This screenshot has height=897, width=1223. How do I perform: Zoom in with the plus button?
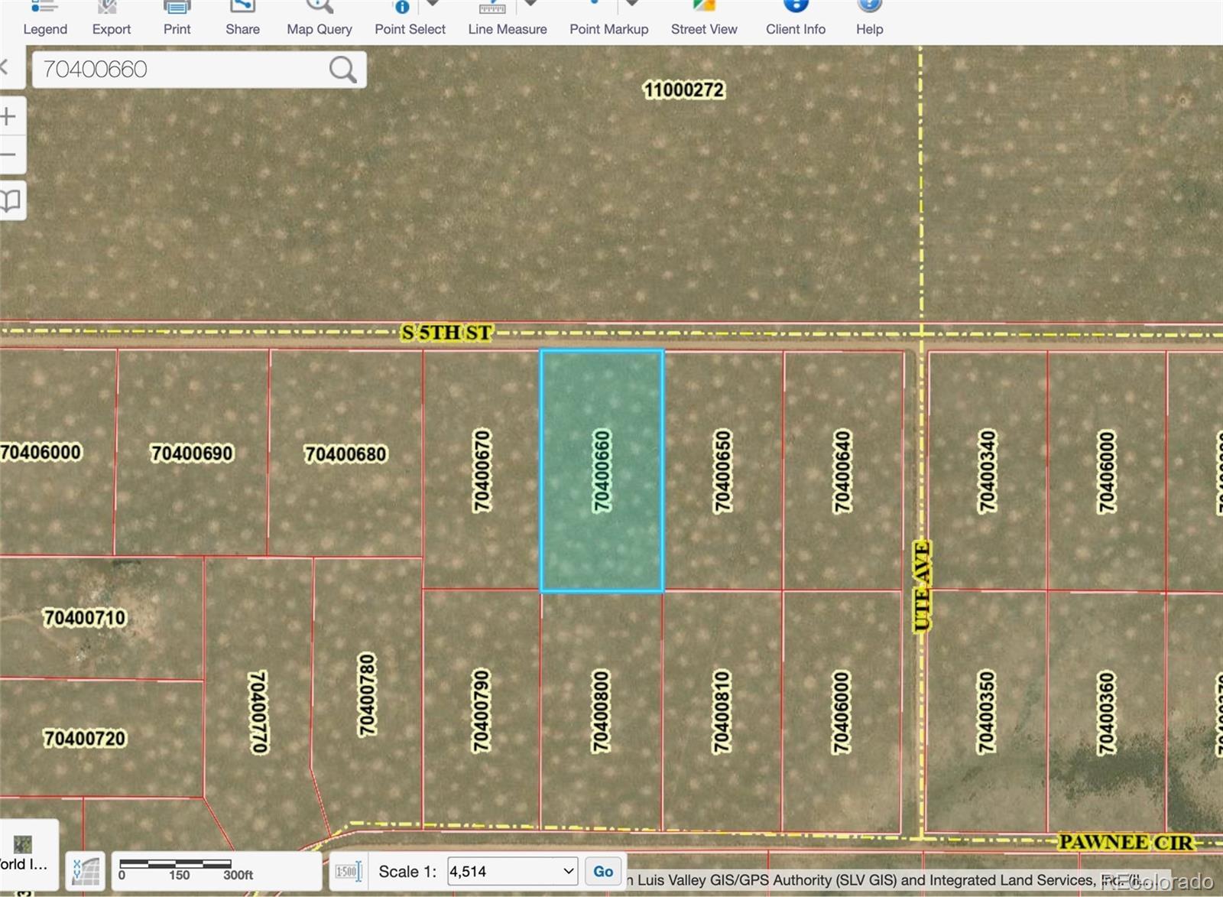click(x=9, y=116)
